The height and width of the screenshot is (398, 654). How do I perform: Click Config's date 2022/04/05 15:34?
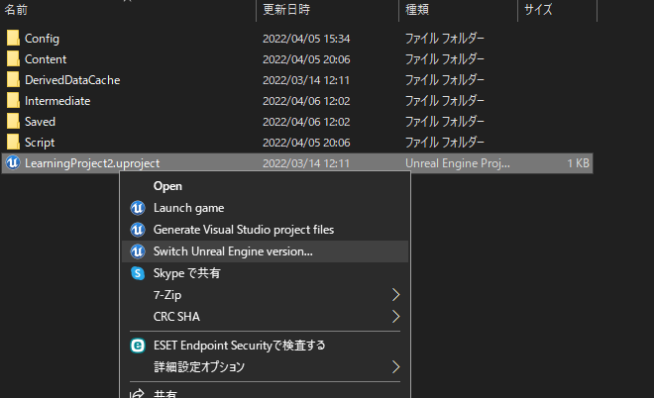[x=306, y=39]
